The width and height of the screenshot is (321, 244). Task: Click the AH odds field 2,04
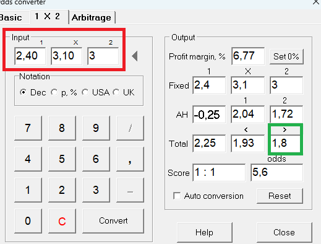click(247, 115)
